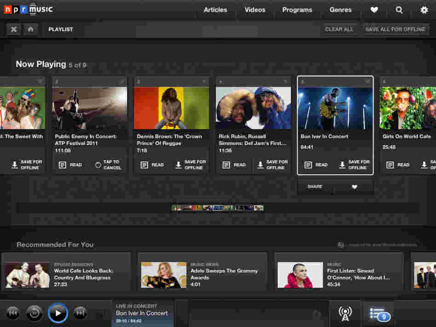Viewport: 436px width, 327px height.
Task: Read the Rick Rubin, Russell Simmons article
Action: click(x=234, y=165)
